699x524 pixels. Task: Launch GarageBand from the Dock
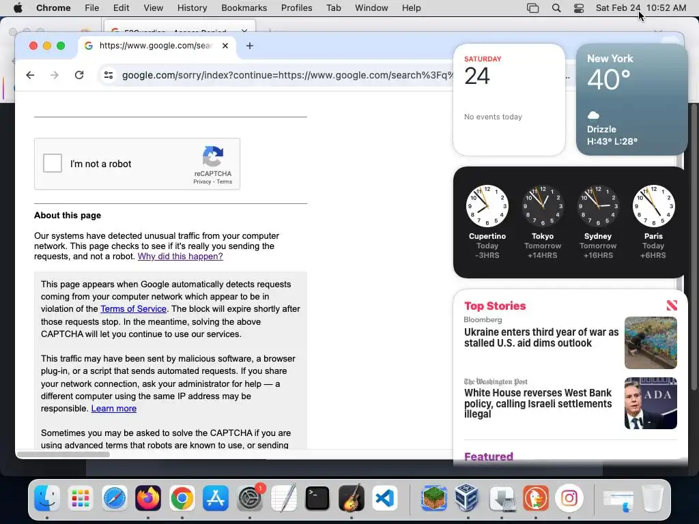click(x=352, y=497)
